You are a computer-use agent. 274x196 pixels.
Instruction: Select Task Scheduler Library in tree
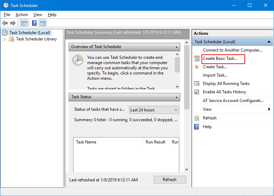pos(36,39)
